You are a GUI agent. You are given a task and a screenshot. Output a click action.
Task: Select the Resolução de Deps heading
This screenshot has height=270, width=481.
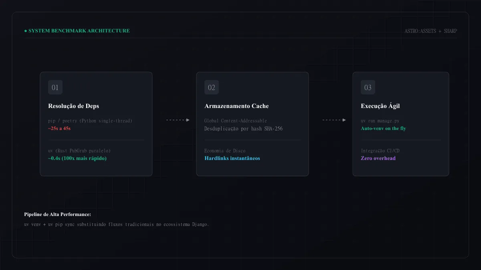73,106
